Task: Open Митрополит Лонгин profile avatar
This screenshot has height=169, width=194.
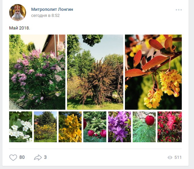Action: [18, 13]
